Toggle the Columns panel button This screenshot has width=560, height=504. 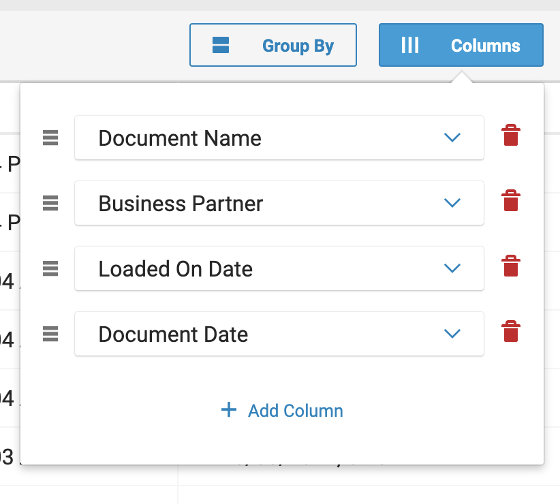461,45
